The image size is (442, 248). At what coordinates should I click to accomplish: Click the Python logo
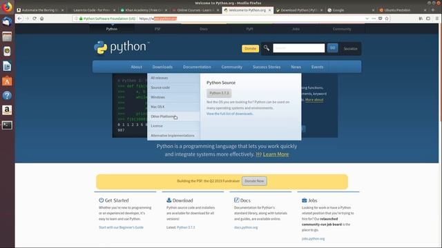tap(122, 47)
